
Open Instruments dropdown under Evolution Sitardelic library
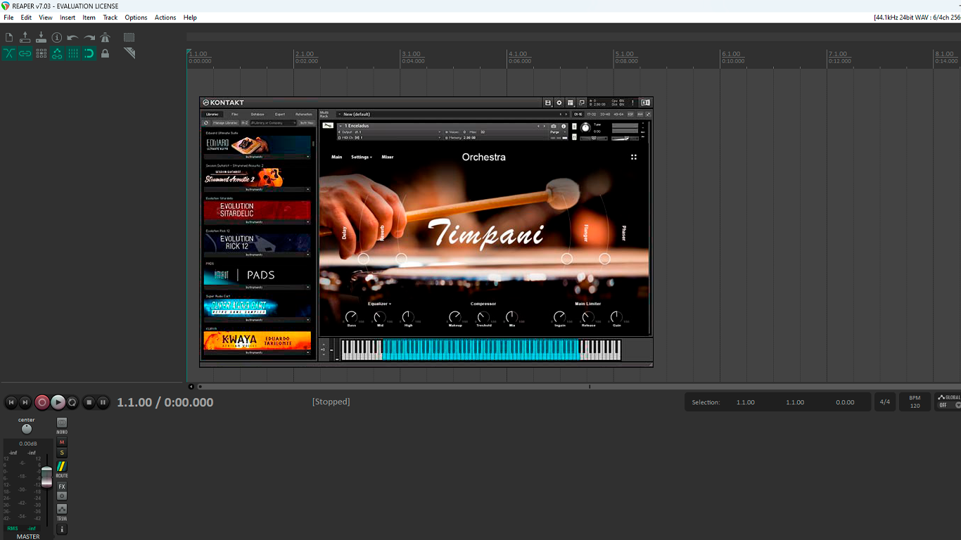click(x=257, y=222)
